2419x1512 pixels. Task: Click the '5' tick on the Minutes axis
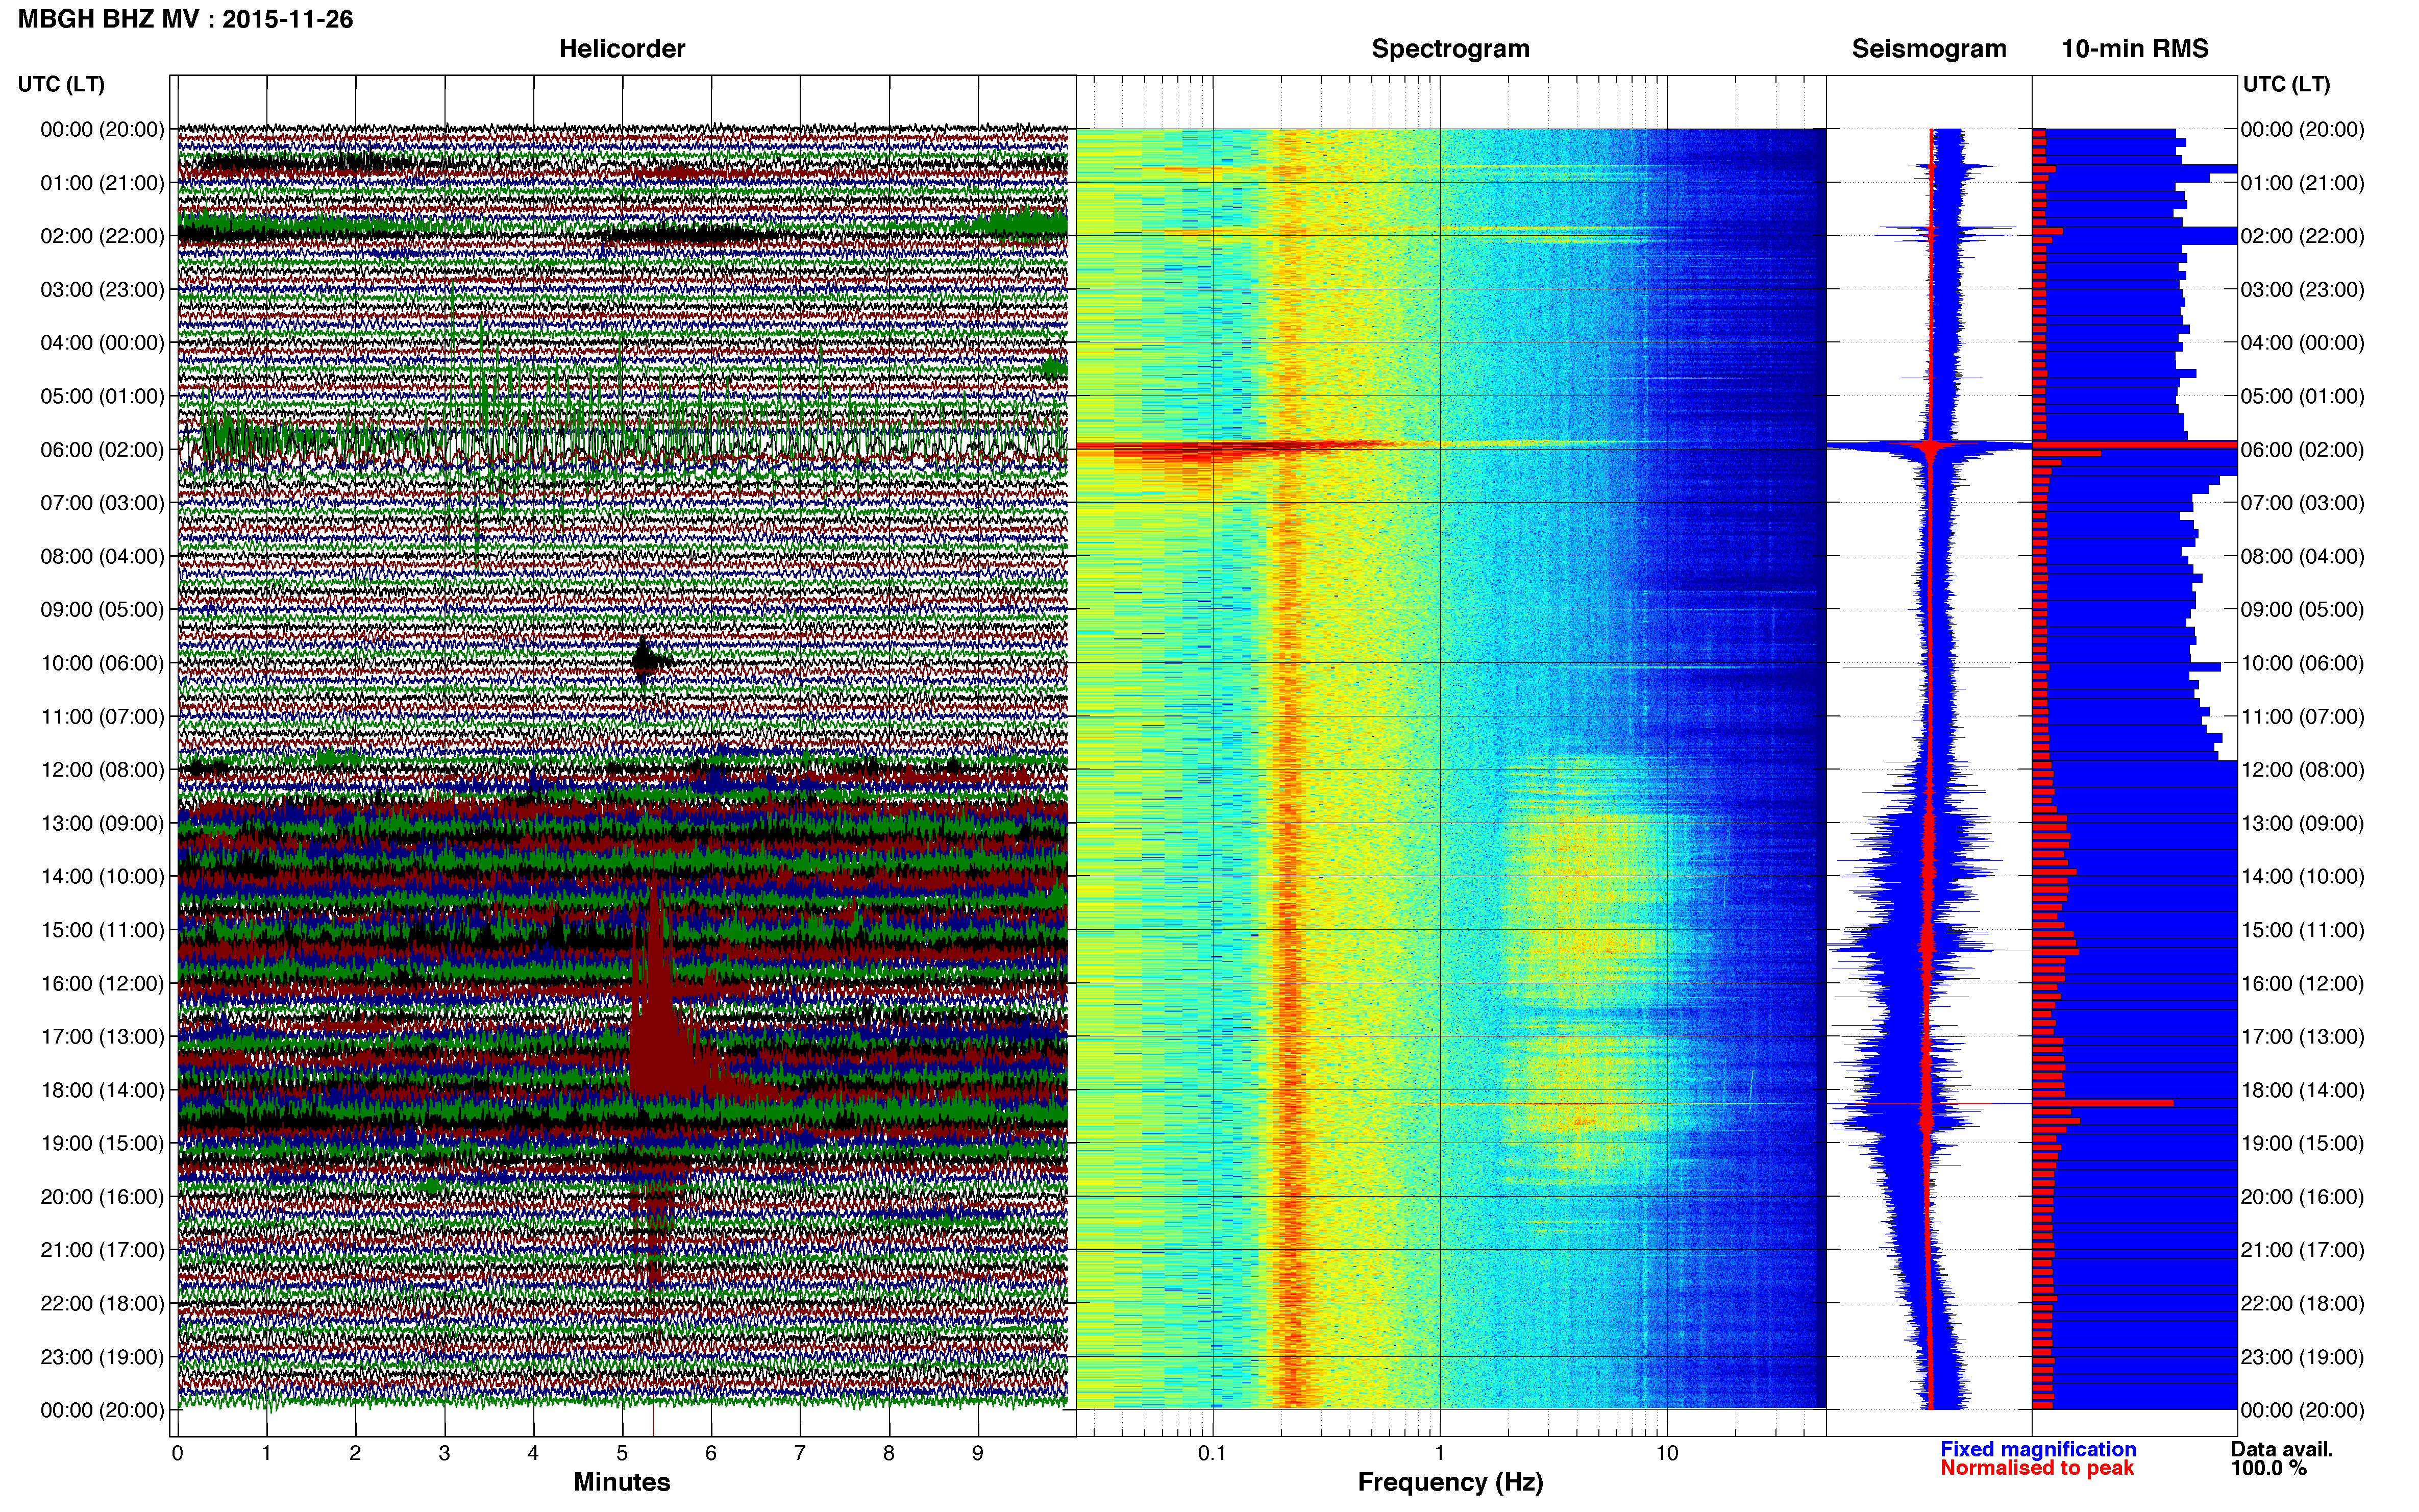pos(622,1453)
